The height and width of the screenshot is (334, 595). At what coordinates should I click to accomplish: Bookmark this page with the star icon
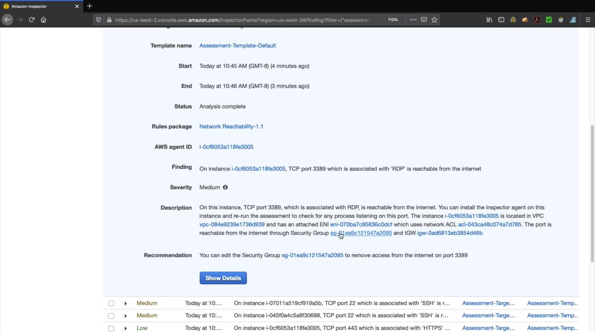(434, 20)
